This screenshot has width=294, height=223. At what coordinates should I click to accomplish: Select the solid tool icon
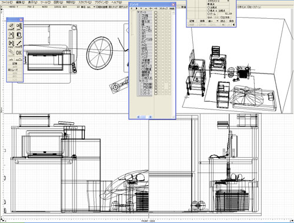[x=19, y=35]
